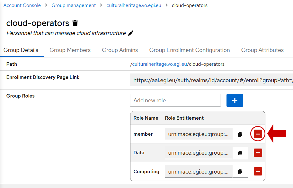
Task: Remove the Computing role
Action: click(x=258, y=171)
